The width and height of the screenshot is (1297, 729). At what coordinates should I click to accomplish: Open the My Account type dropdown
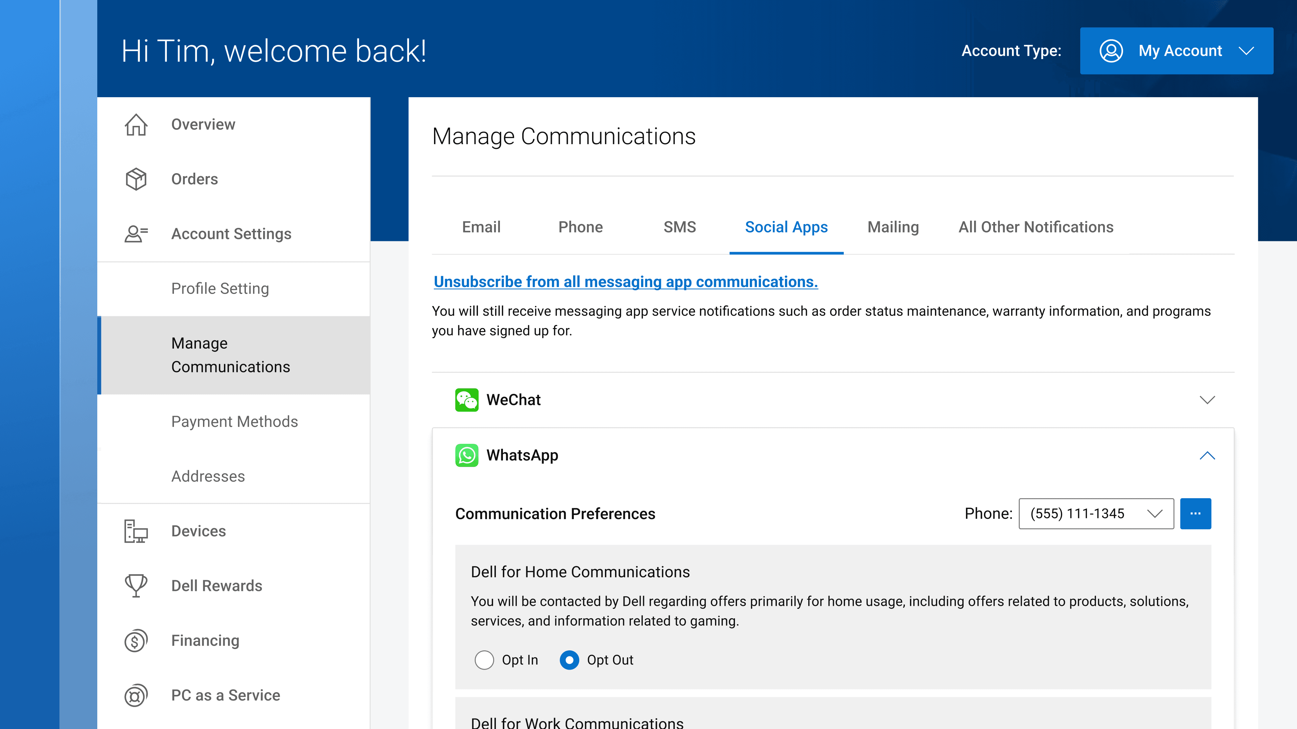[1176, 51]
